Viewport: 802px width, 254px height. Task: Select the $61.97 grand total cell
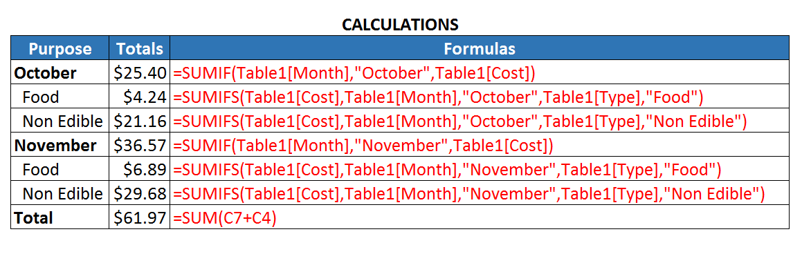(139, 217)
